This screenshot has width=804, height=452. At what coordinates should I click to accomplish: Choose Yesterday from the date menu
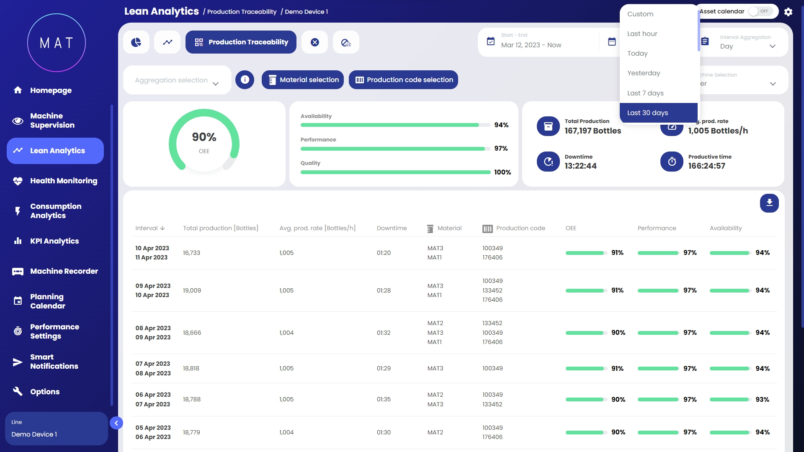[644, 73]
